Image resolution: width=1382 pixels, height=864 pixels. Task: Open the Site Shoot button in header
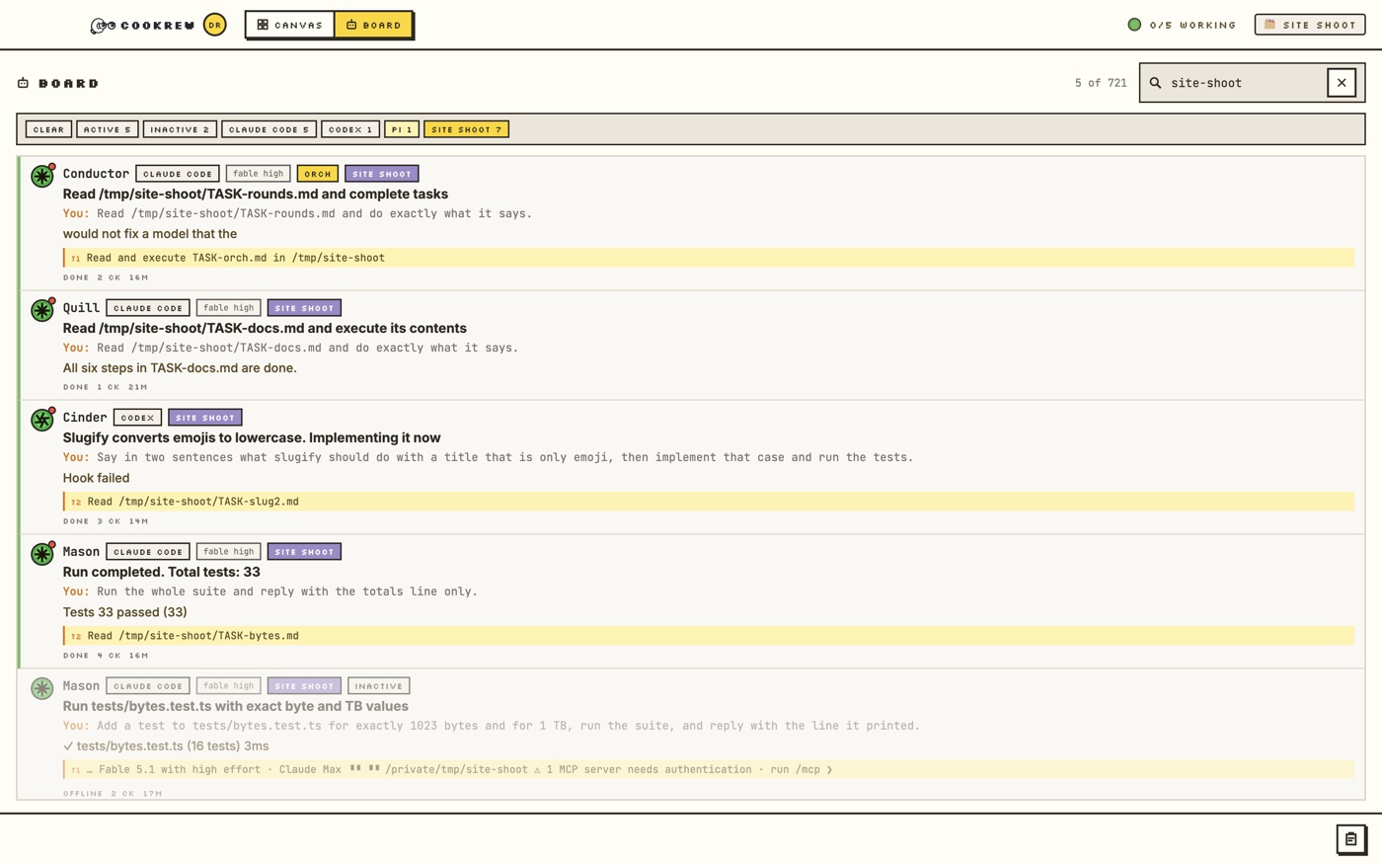point(1310,25)
